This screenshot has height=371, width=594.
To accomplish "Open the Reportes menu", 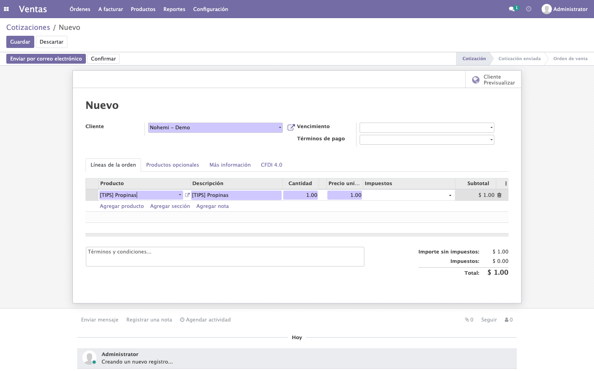I will (174, 9).
